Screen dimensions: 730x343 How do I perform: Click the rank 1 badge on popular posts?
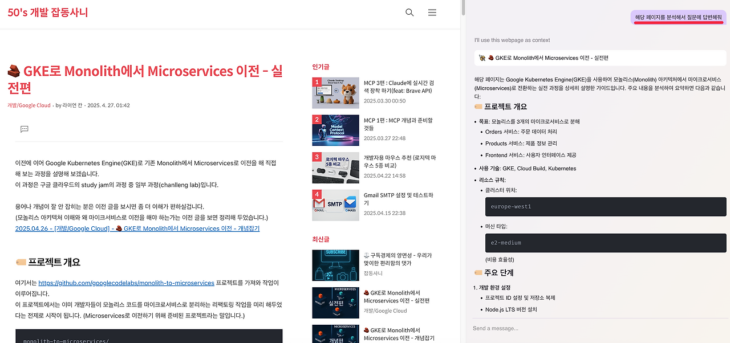(x=317, y=82)
